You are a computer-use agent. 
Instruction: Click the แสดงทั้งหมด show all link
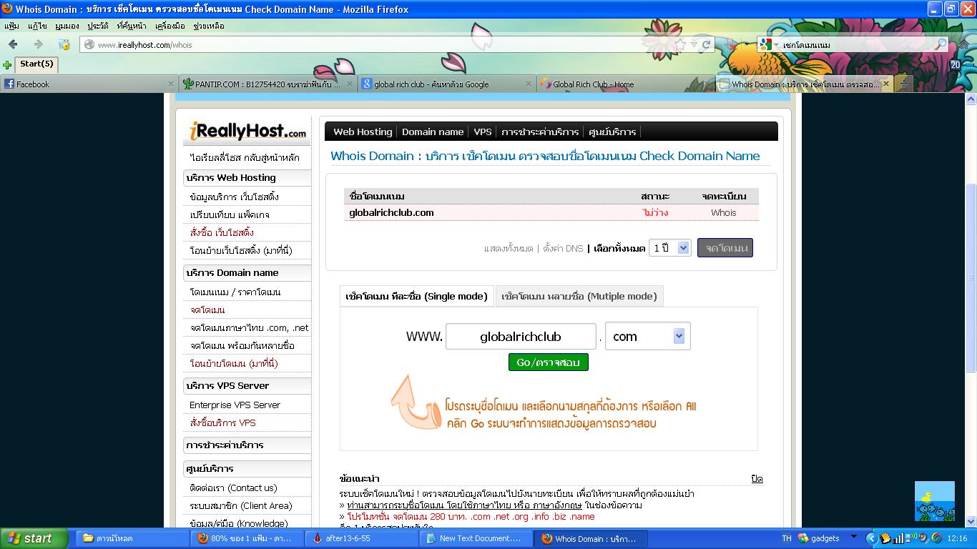coord(509,248)
